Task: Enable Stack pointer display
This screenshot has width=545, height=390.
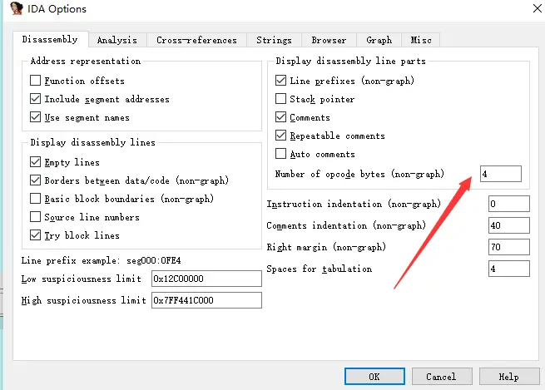Action: tap(281, 99)
